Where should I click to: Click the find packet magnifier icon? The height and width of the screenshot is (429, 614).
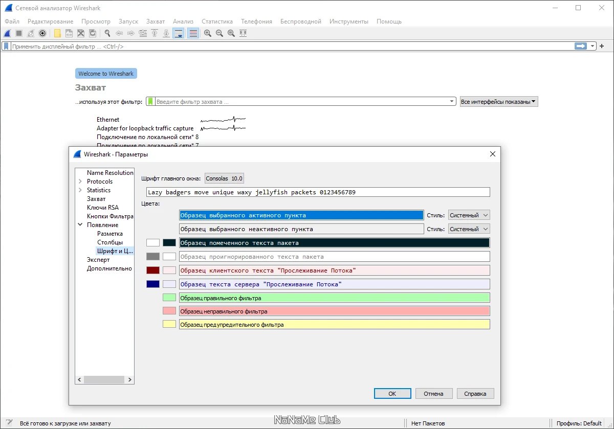pyautogui.click(x=107, y=33)
